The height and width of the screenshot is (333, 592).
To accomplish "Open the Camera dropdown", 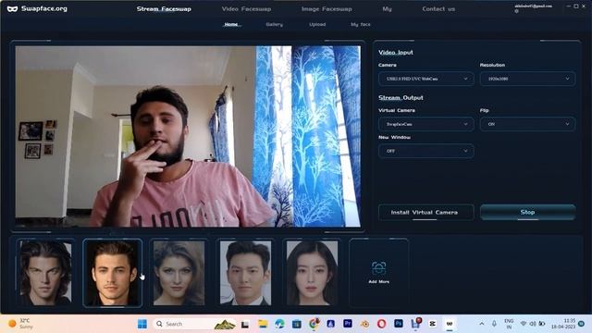I will pyautogui.click(x=425, y=79).
